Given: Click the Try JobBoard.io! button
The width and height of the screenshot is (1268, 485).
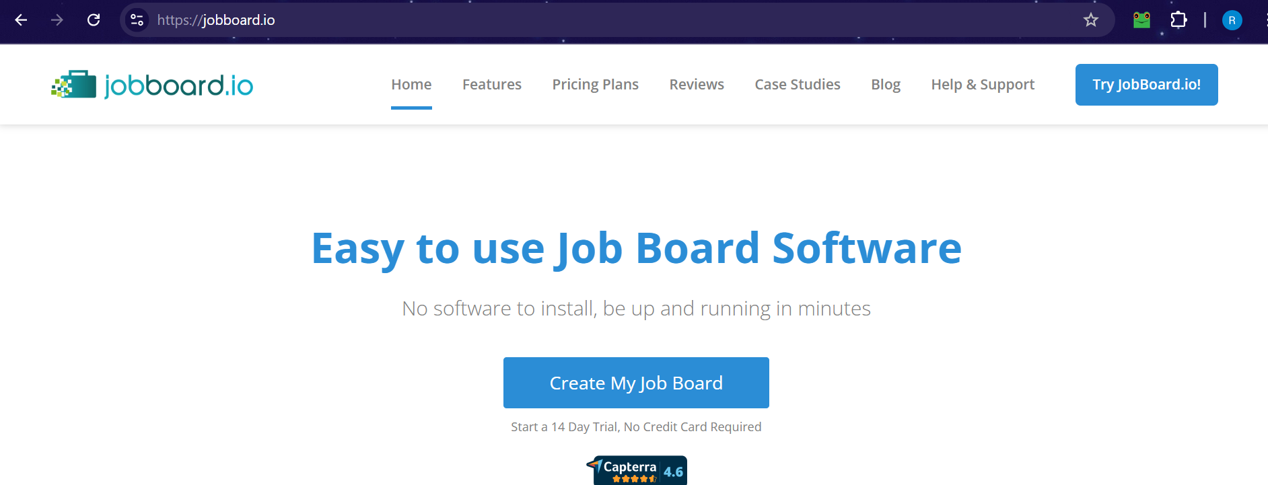Looking at the screenshot, I should click(x=1146, y=85).
